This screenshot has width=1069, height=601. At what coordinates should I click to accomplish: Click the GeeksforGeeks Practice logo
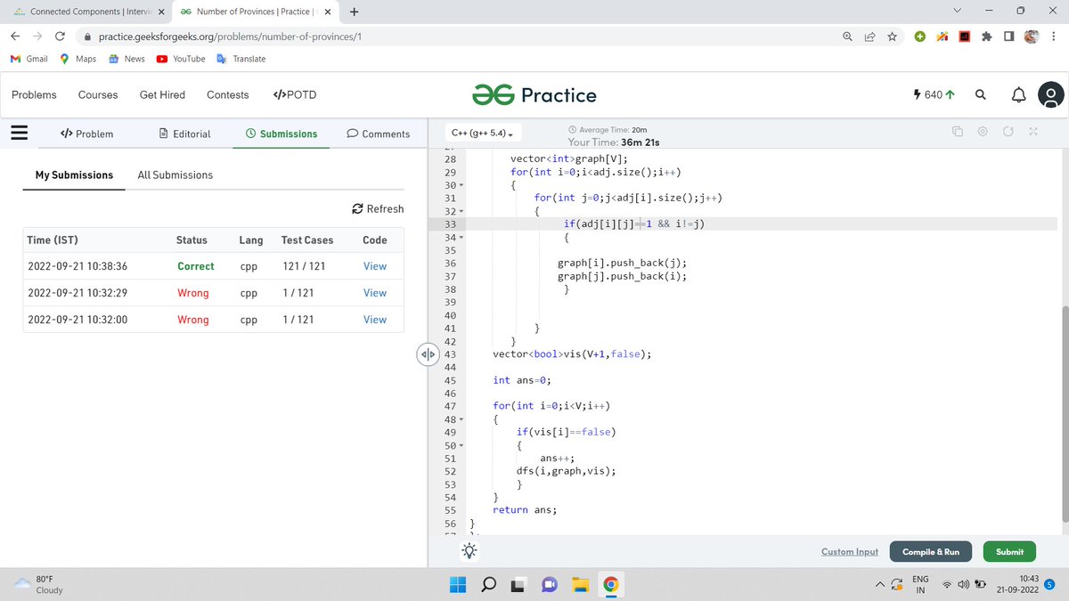click(x=534, y=94)
